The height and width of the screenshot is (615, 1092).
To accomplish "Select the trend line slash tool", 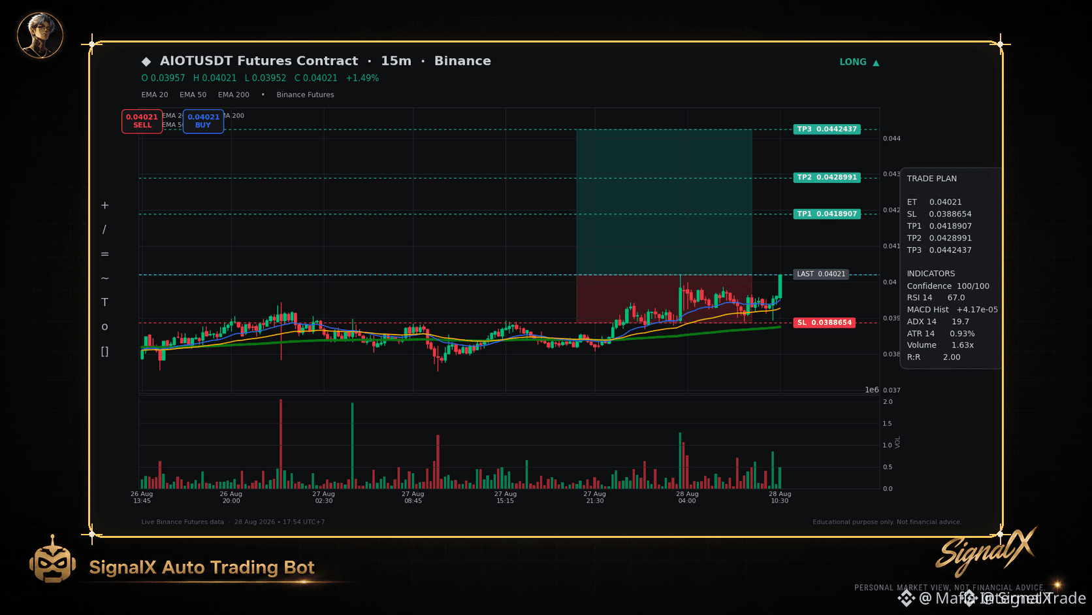I will click(104, 229).
